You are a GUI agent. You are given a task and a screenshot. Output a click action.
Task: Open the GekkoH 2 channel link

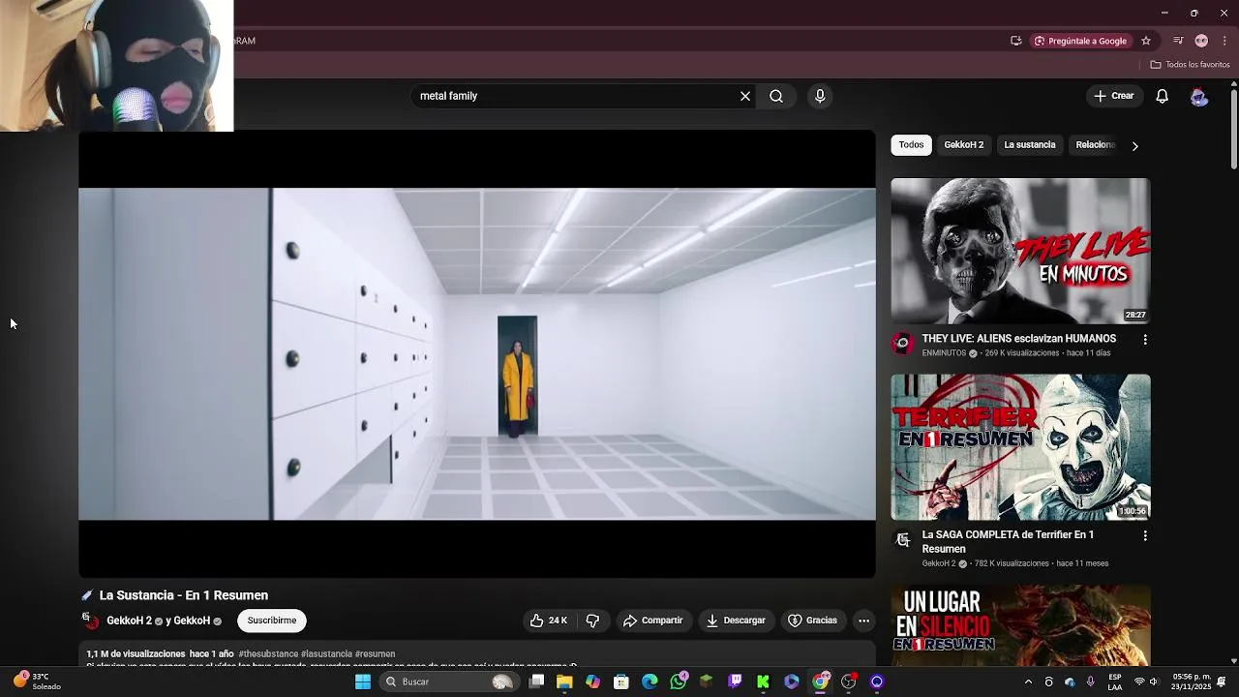point(129,621)
